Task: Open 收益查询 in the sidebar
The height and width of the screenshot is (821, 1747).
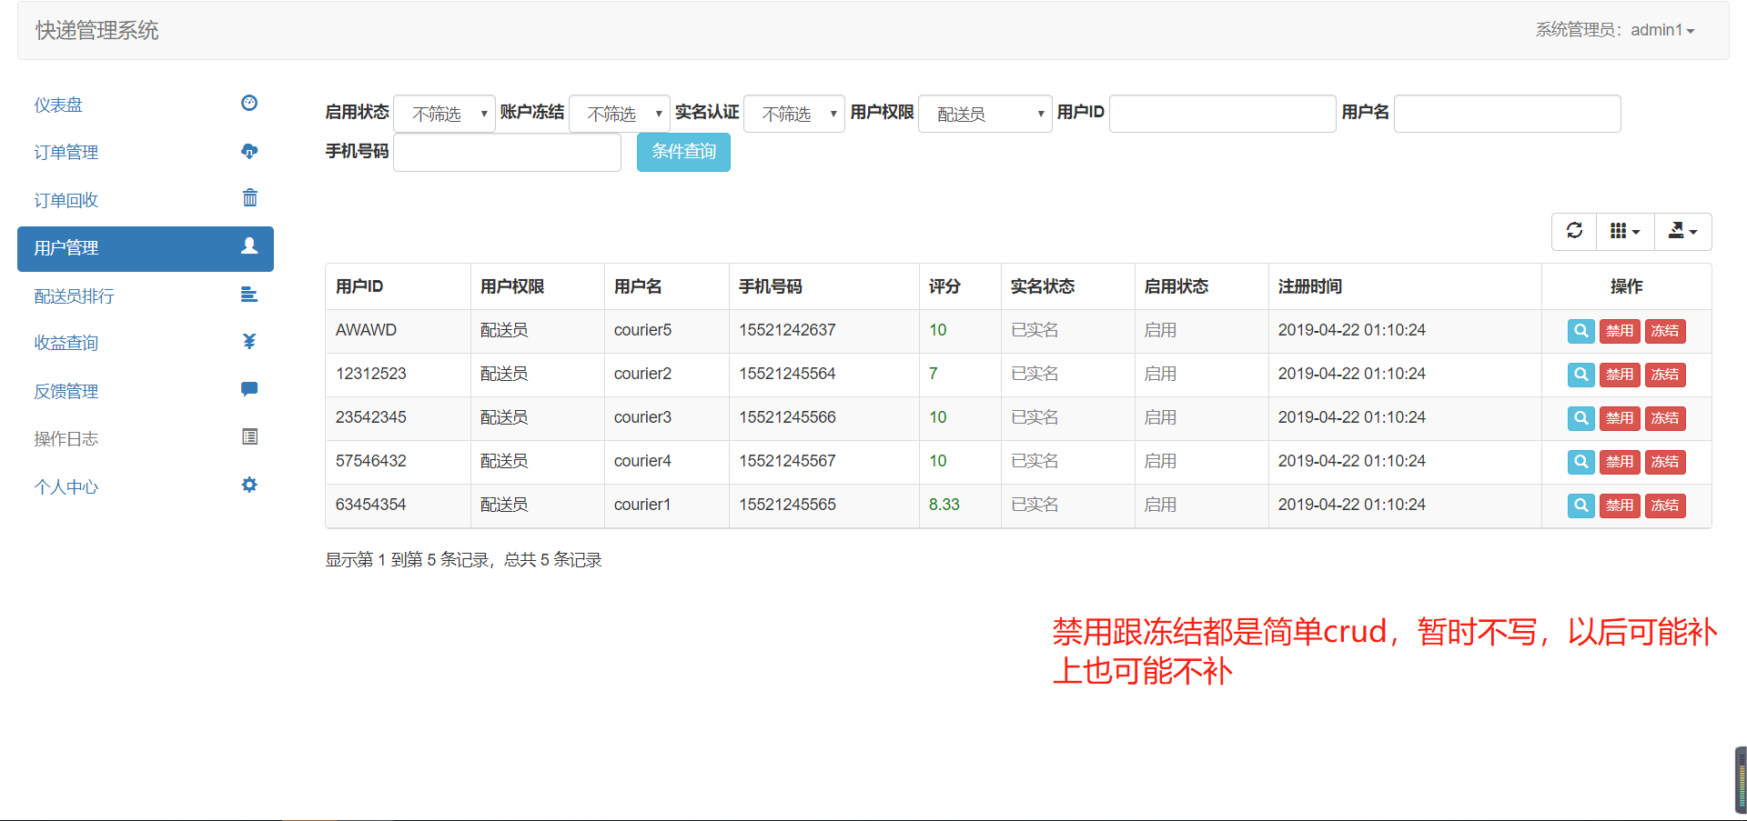Action: (x=146, y=343)
